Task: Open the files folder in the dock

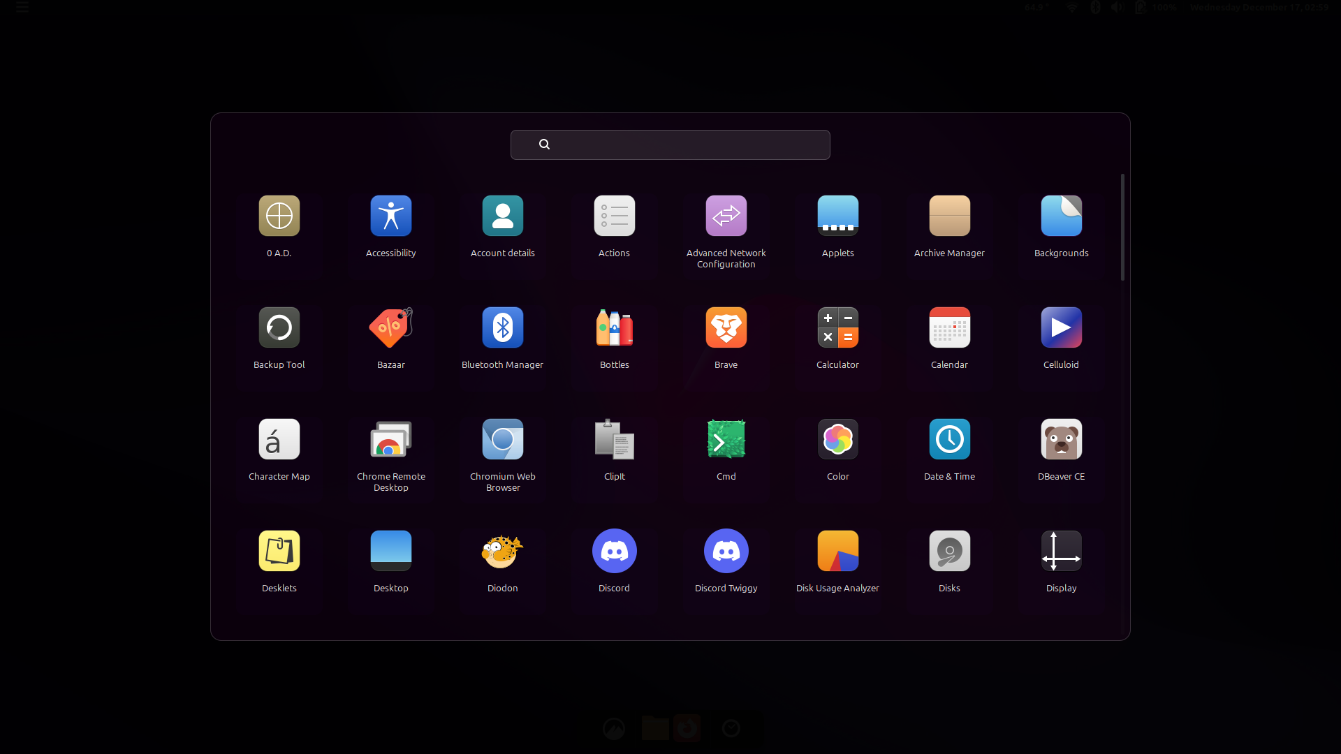Action: click(654, 729)
